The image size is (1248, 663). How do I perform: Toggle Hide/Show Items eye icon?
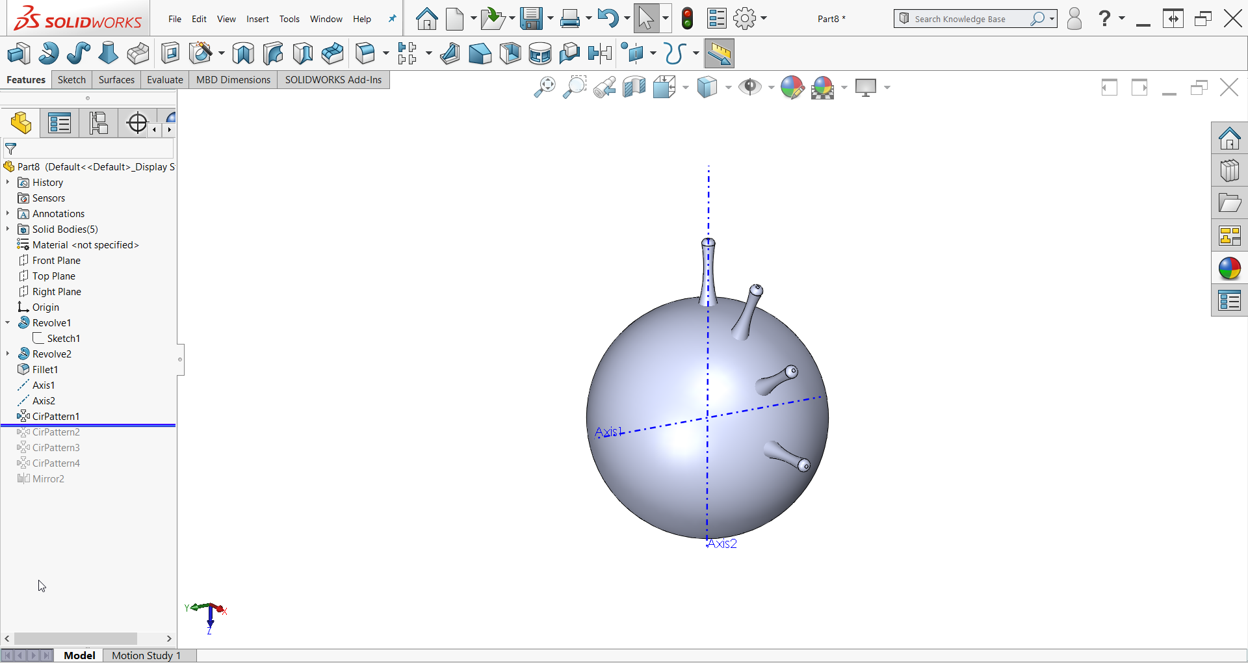tap(749, 86)
